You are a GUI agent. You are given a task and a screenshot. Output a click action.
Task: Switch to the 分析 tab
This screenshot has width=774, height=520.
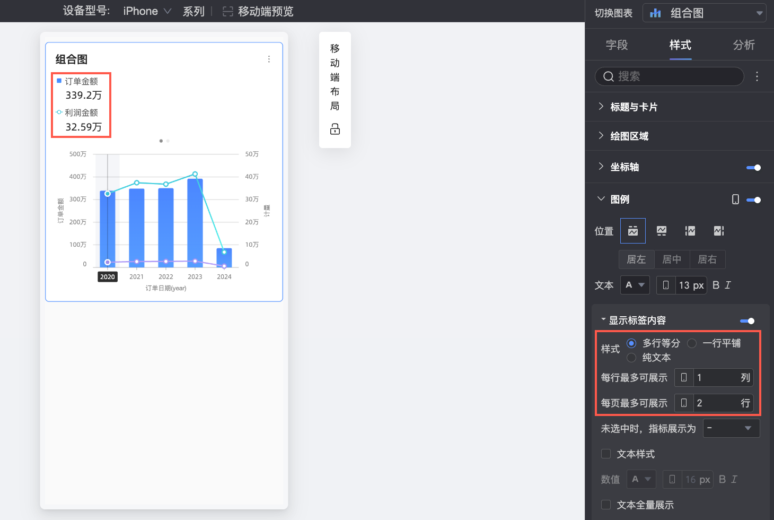click(744, 45)
